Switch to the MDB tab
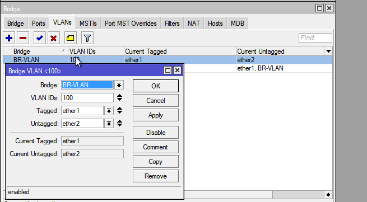The height and width of the screenshot is (202, 367). (238, 24)
